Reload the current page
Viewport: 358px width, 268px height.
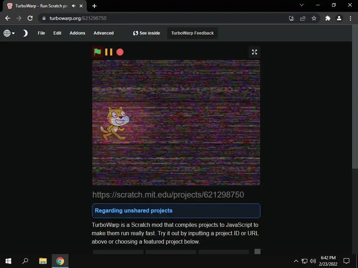click(x=30, y=18)
